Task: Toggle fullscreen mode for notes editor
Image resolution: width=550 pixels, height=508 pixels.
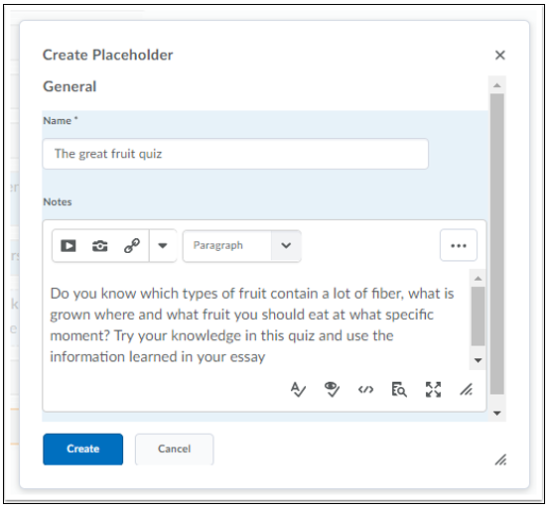Action: pyautogui.click(x=433, y=390)
